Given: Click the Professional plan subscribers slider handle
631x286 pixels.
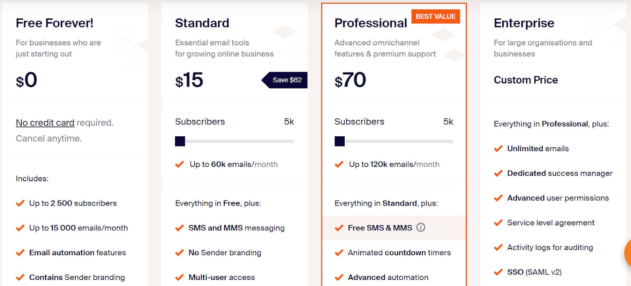Looking at the screenshot, I should click(x=340, y=141).
